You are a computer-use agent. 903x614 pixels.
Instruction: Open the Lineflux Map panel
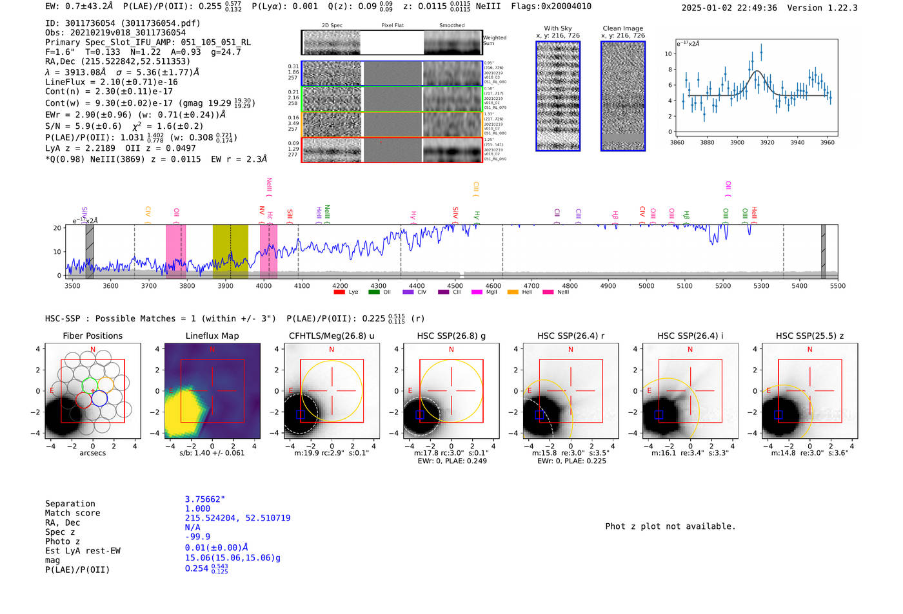click(212, 391)
